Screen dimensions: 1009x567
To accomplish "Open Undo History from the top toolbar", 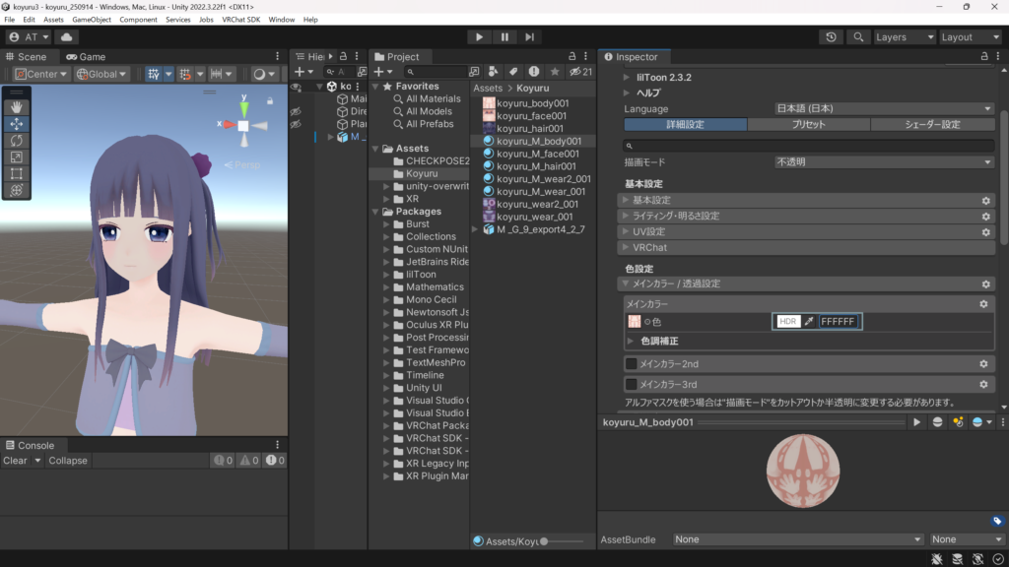I will 832,36.
